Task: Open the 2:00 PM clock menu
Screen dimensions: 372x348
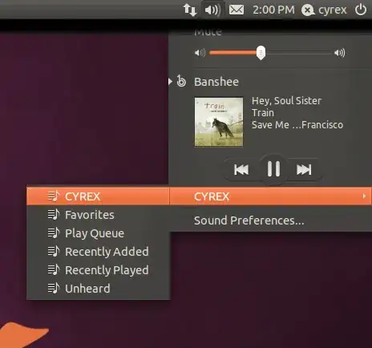Action: point(273,10)
